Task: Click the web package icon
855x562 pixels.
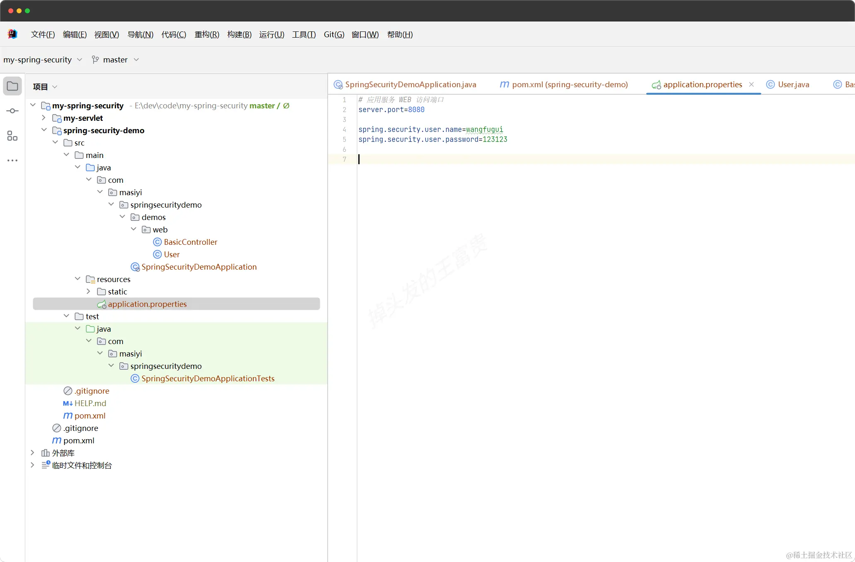Action: pos(146,230)
